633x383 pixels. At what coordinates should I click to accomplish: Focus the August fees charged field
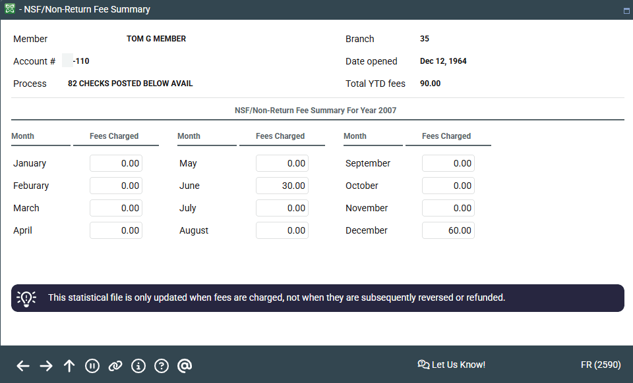(282, 230)
